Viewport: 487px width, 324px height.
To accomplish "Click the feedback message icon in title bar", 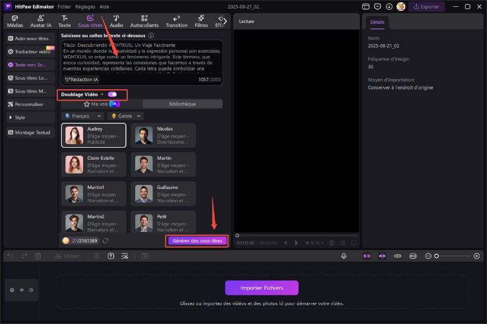I will 378,7.
